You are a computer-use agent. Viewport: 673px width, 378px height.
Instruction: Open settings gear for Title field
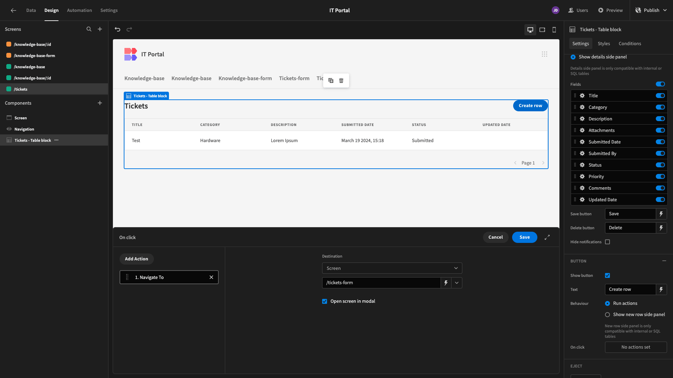tap(582, 96)
